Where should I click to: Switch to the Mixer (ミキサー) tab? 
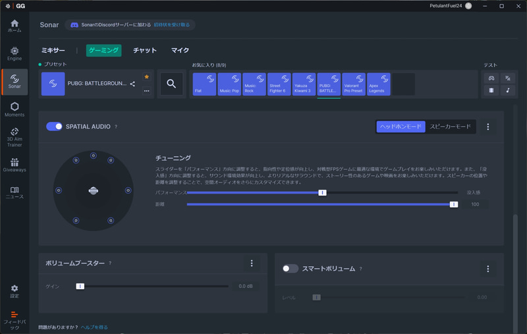coord(53,51)
